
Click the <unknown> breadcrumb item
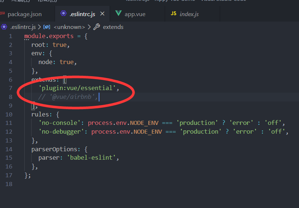point(69,27)
